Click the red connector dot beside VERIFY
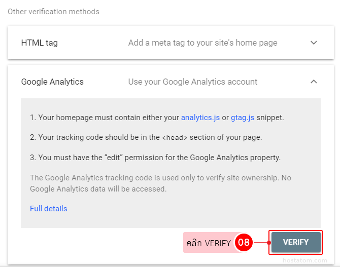 click(x=269, y=243)
